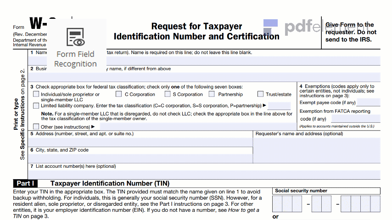
Task: Click the line 5 Address input field
Action: coord(140,142)
